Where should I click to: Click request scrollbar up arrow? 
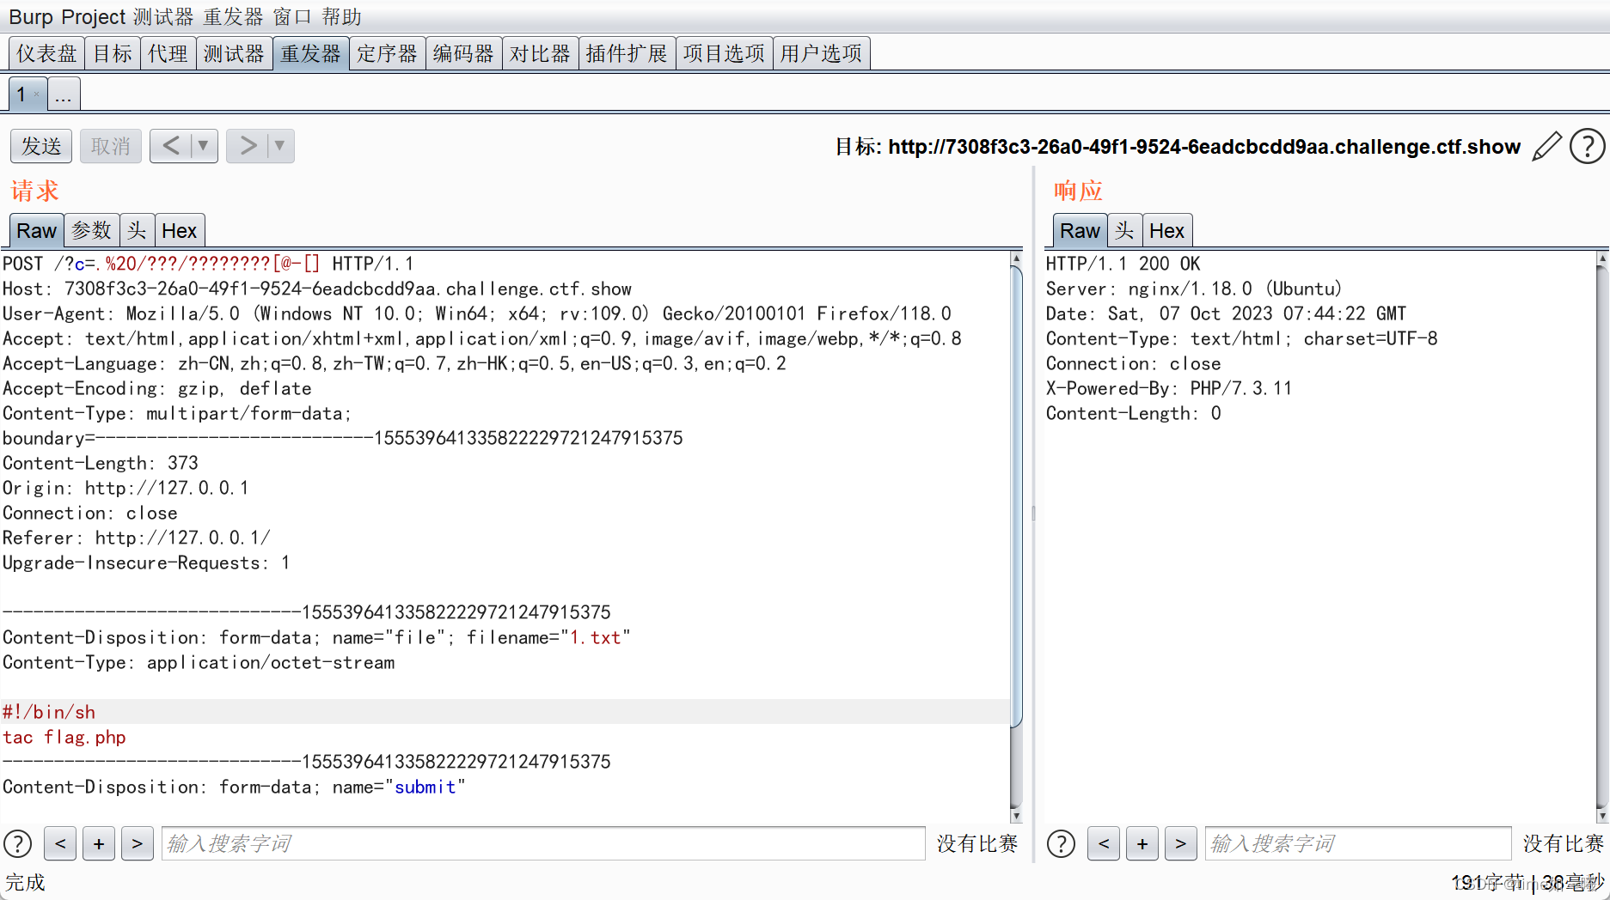coord(1016,258)
